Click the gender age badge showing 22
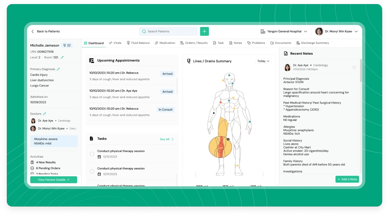 (x=67, y=45)
